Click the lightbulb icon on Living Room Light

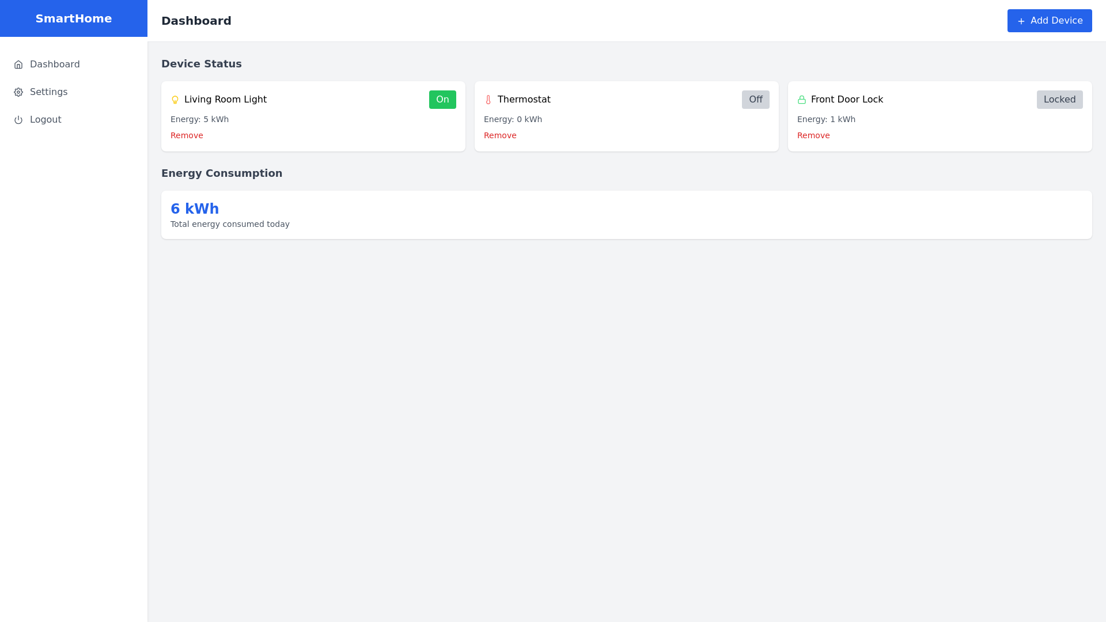[x=175, y=100]
